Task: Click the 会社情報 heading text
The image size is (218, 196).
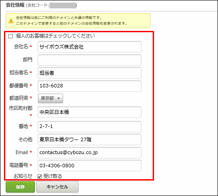Action: pos(15,5)
